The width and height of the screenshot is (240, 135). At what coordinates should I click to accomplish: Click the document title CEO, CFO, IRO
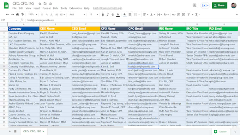coord(23,4)
